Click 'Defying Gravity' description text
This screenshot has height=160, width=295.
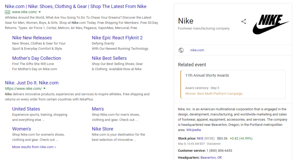point(103,43)
